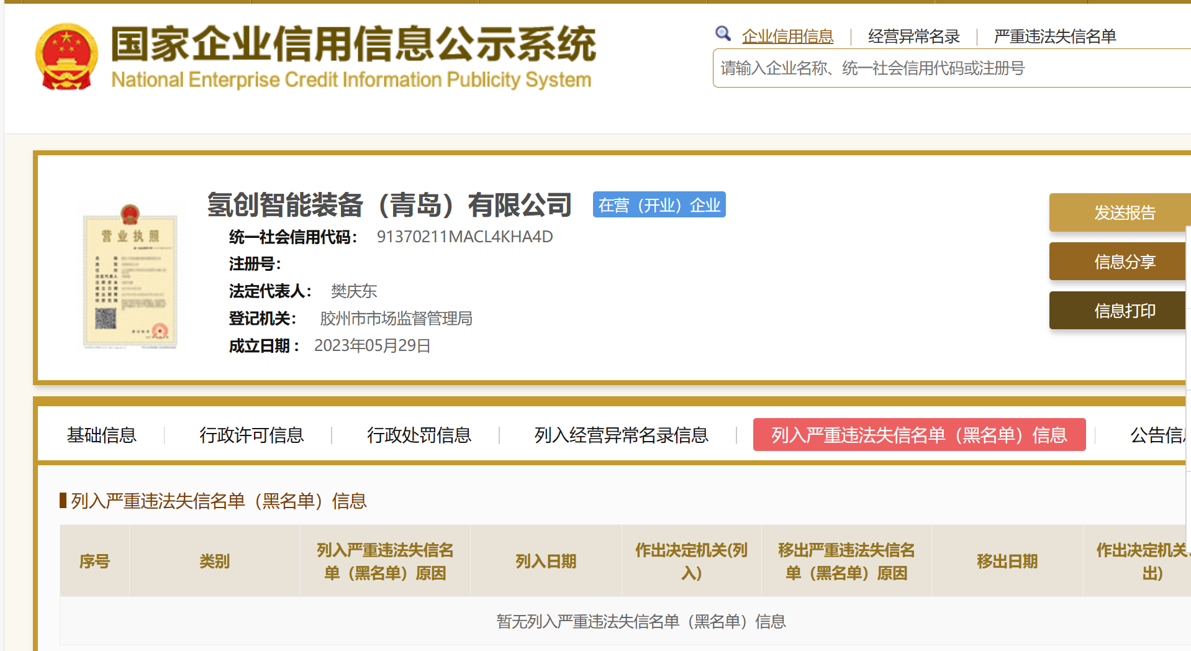Click the English title National Enterprise Credit Information Publicity System
Screen dimensions: 1191x651
click(351, 80)
